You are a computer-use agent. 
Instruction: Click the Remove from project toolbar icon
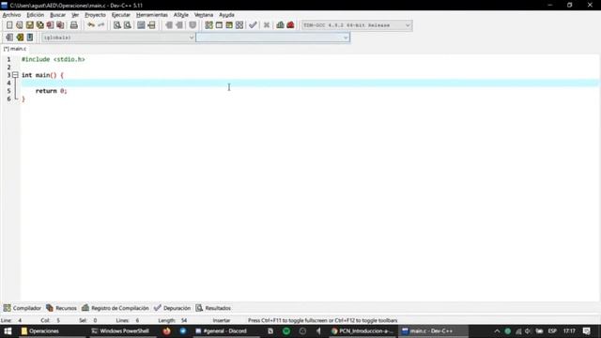pyautogui.click(x=179, y=25)
